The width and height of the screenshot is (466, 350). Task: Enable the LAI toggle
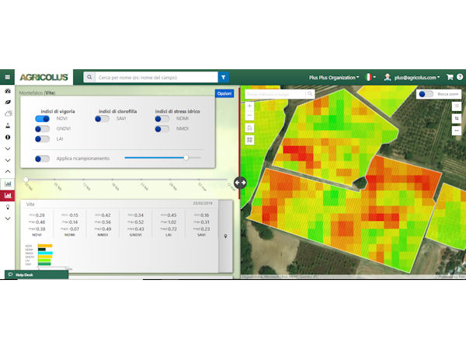coord(43,139)
